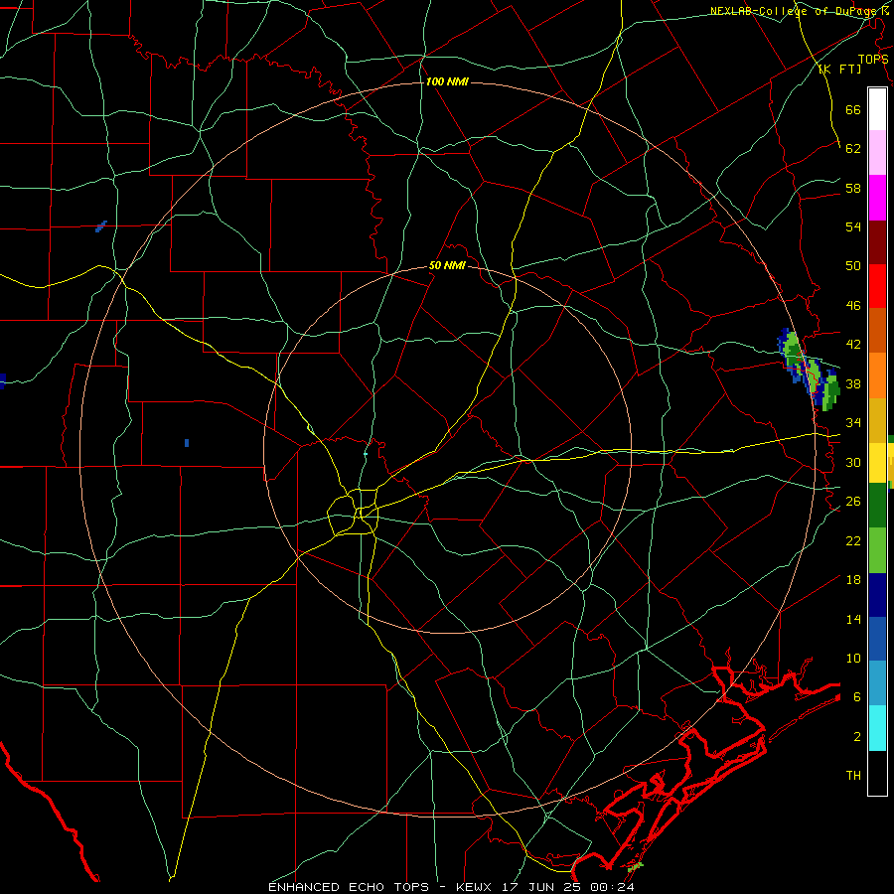894x894 pixels.
Task: Click the legend value '10'
Action: point(853,658)
